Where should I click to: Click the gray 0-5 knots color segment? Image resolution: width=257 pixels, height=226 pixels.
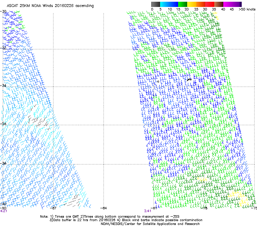pyautogui.click(x=156, y=4)
